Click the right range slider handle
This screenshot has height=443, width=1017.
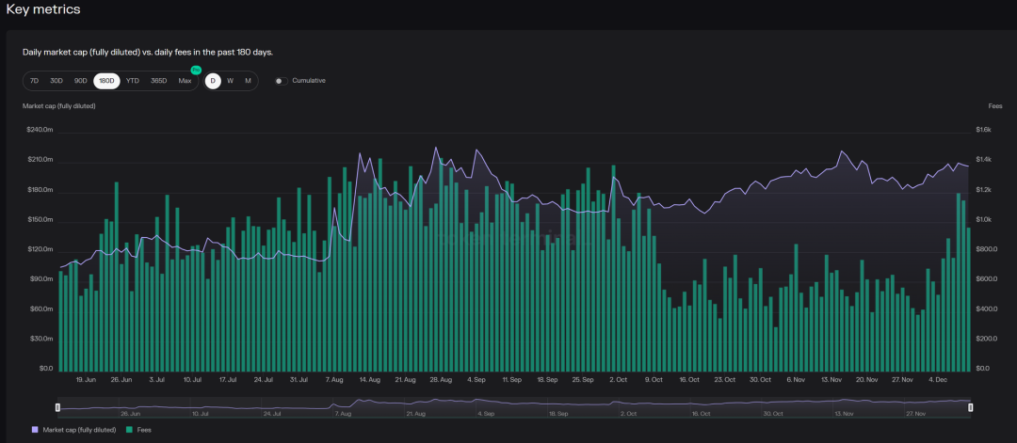point(970,407)
